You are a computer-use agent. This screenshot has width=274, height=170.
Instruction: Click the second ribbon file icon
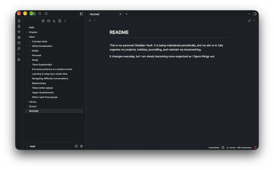point(19,26)
